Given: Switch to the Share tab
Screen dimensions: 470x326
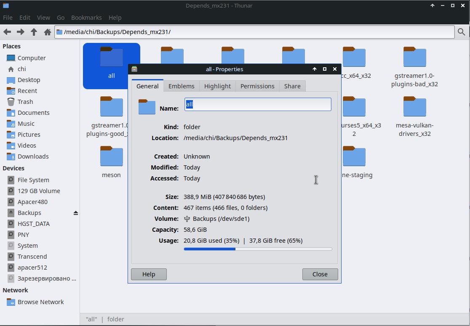Looking at the screenshot, I should point(292,86).
